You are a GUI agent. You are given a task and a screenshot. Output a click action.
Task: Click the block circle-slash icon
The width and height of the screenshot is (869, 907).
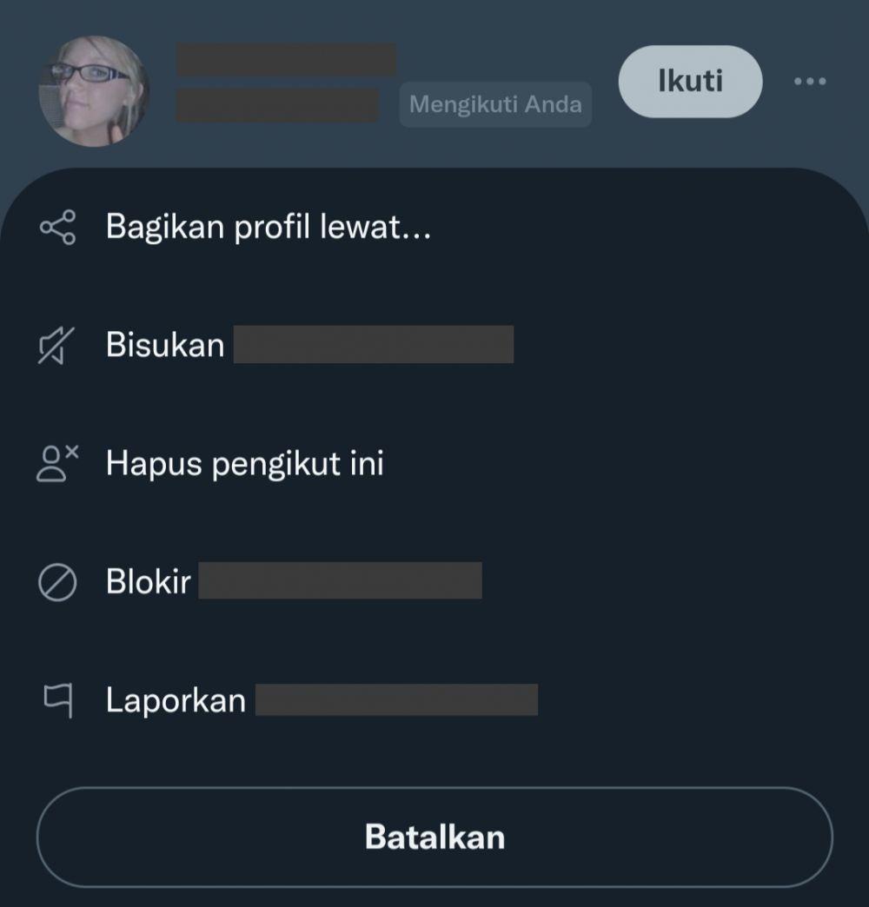pyautogui.click(x=57, y=582)
